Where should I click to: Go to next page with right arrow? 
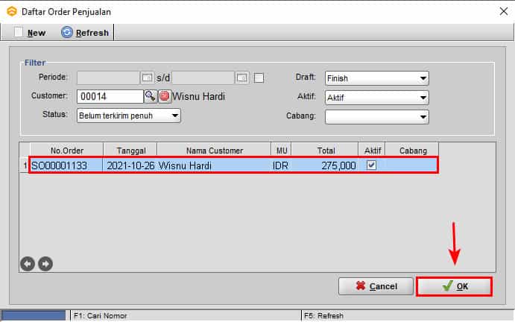[x=44, y=262]
